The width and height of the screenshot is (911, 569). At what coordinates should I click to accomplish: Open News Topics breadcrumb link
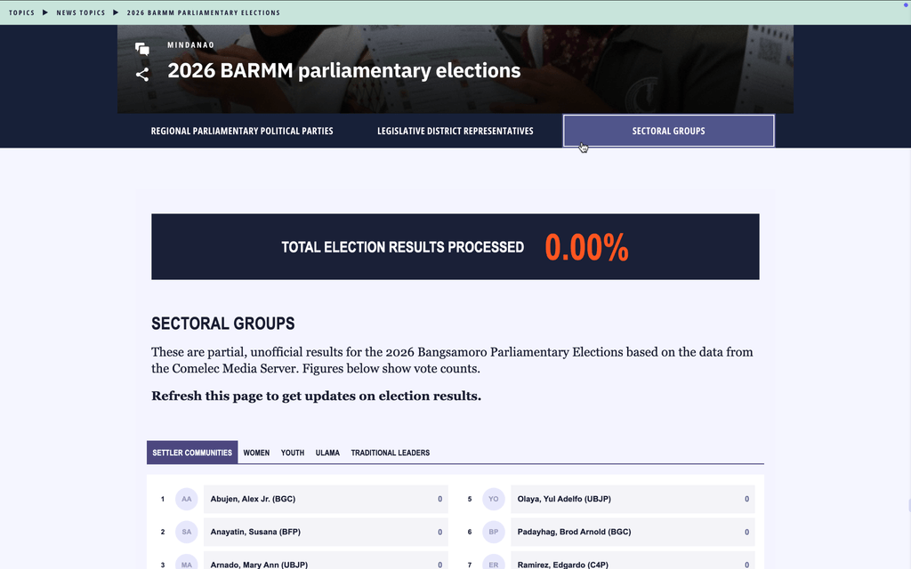pos(81,12)
